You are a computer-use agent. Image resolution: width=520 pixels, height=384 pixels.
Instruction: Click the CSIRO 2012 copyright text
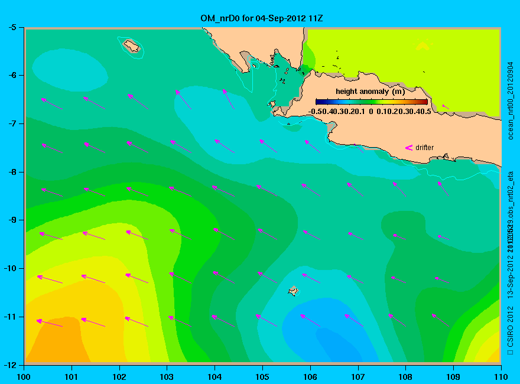511,331
